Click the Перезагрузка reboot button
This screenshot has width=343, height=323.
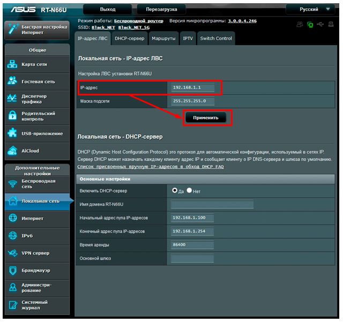pyautogui.click(x=161, y=9)
